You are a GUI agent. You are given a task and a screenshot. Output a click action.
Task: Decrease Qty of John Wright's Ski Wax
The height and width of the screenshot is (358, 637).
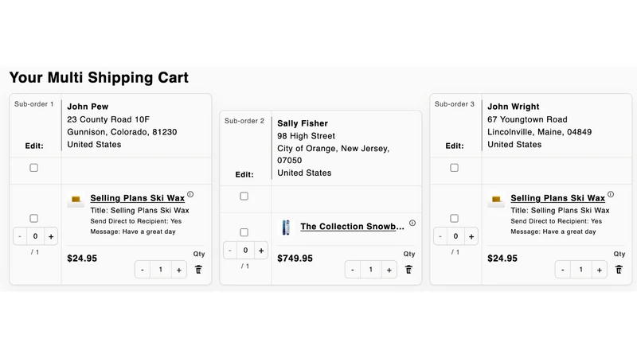coord(563,270)
